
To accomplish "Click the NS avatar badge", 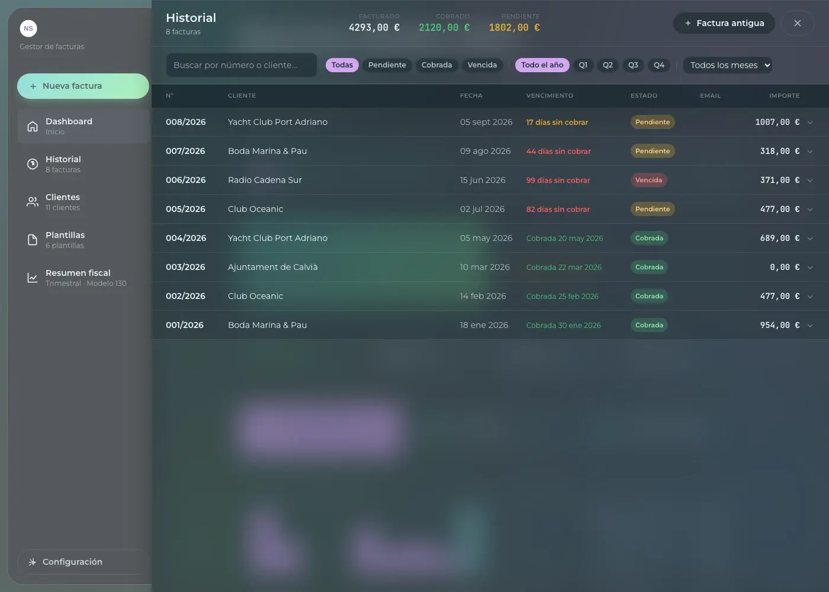I will [28, 28].
